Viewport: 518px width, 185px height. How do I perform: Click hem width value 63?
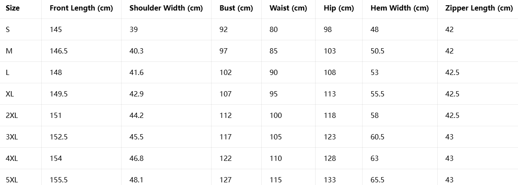tap(374, 158)
